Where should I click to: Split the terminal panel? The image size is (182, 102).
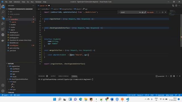point(171,76)
